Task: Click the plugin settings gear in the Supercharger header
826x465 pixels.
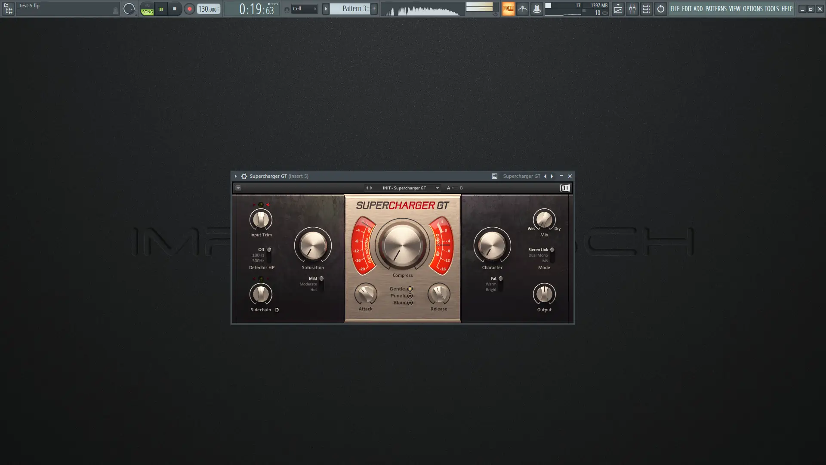Action: pyautogui.click(x=244, y=176)
